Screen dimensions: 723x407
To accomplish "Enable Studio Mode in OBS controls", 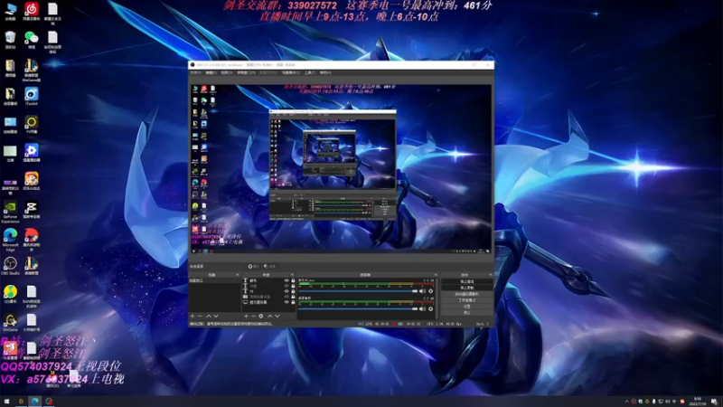I will [x=466, y=300].
